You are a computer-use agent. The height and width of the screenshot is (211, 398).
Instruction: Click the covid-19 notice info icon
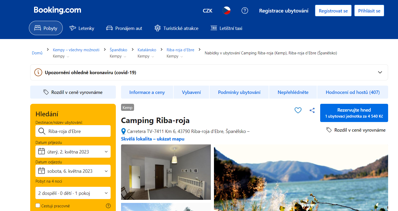[x=38, y=72]
